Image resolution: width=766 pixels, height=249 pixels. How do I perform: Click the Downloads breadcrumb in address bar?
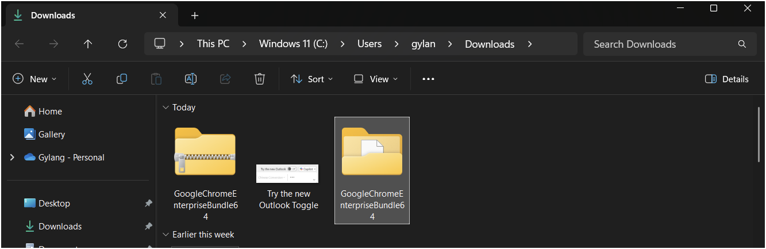(490, 44)
